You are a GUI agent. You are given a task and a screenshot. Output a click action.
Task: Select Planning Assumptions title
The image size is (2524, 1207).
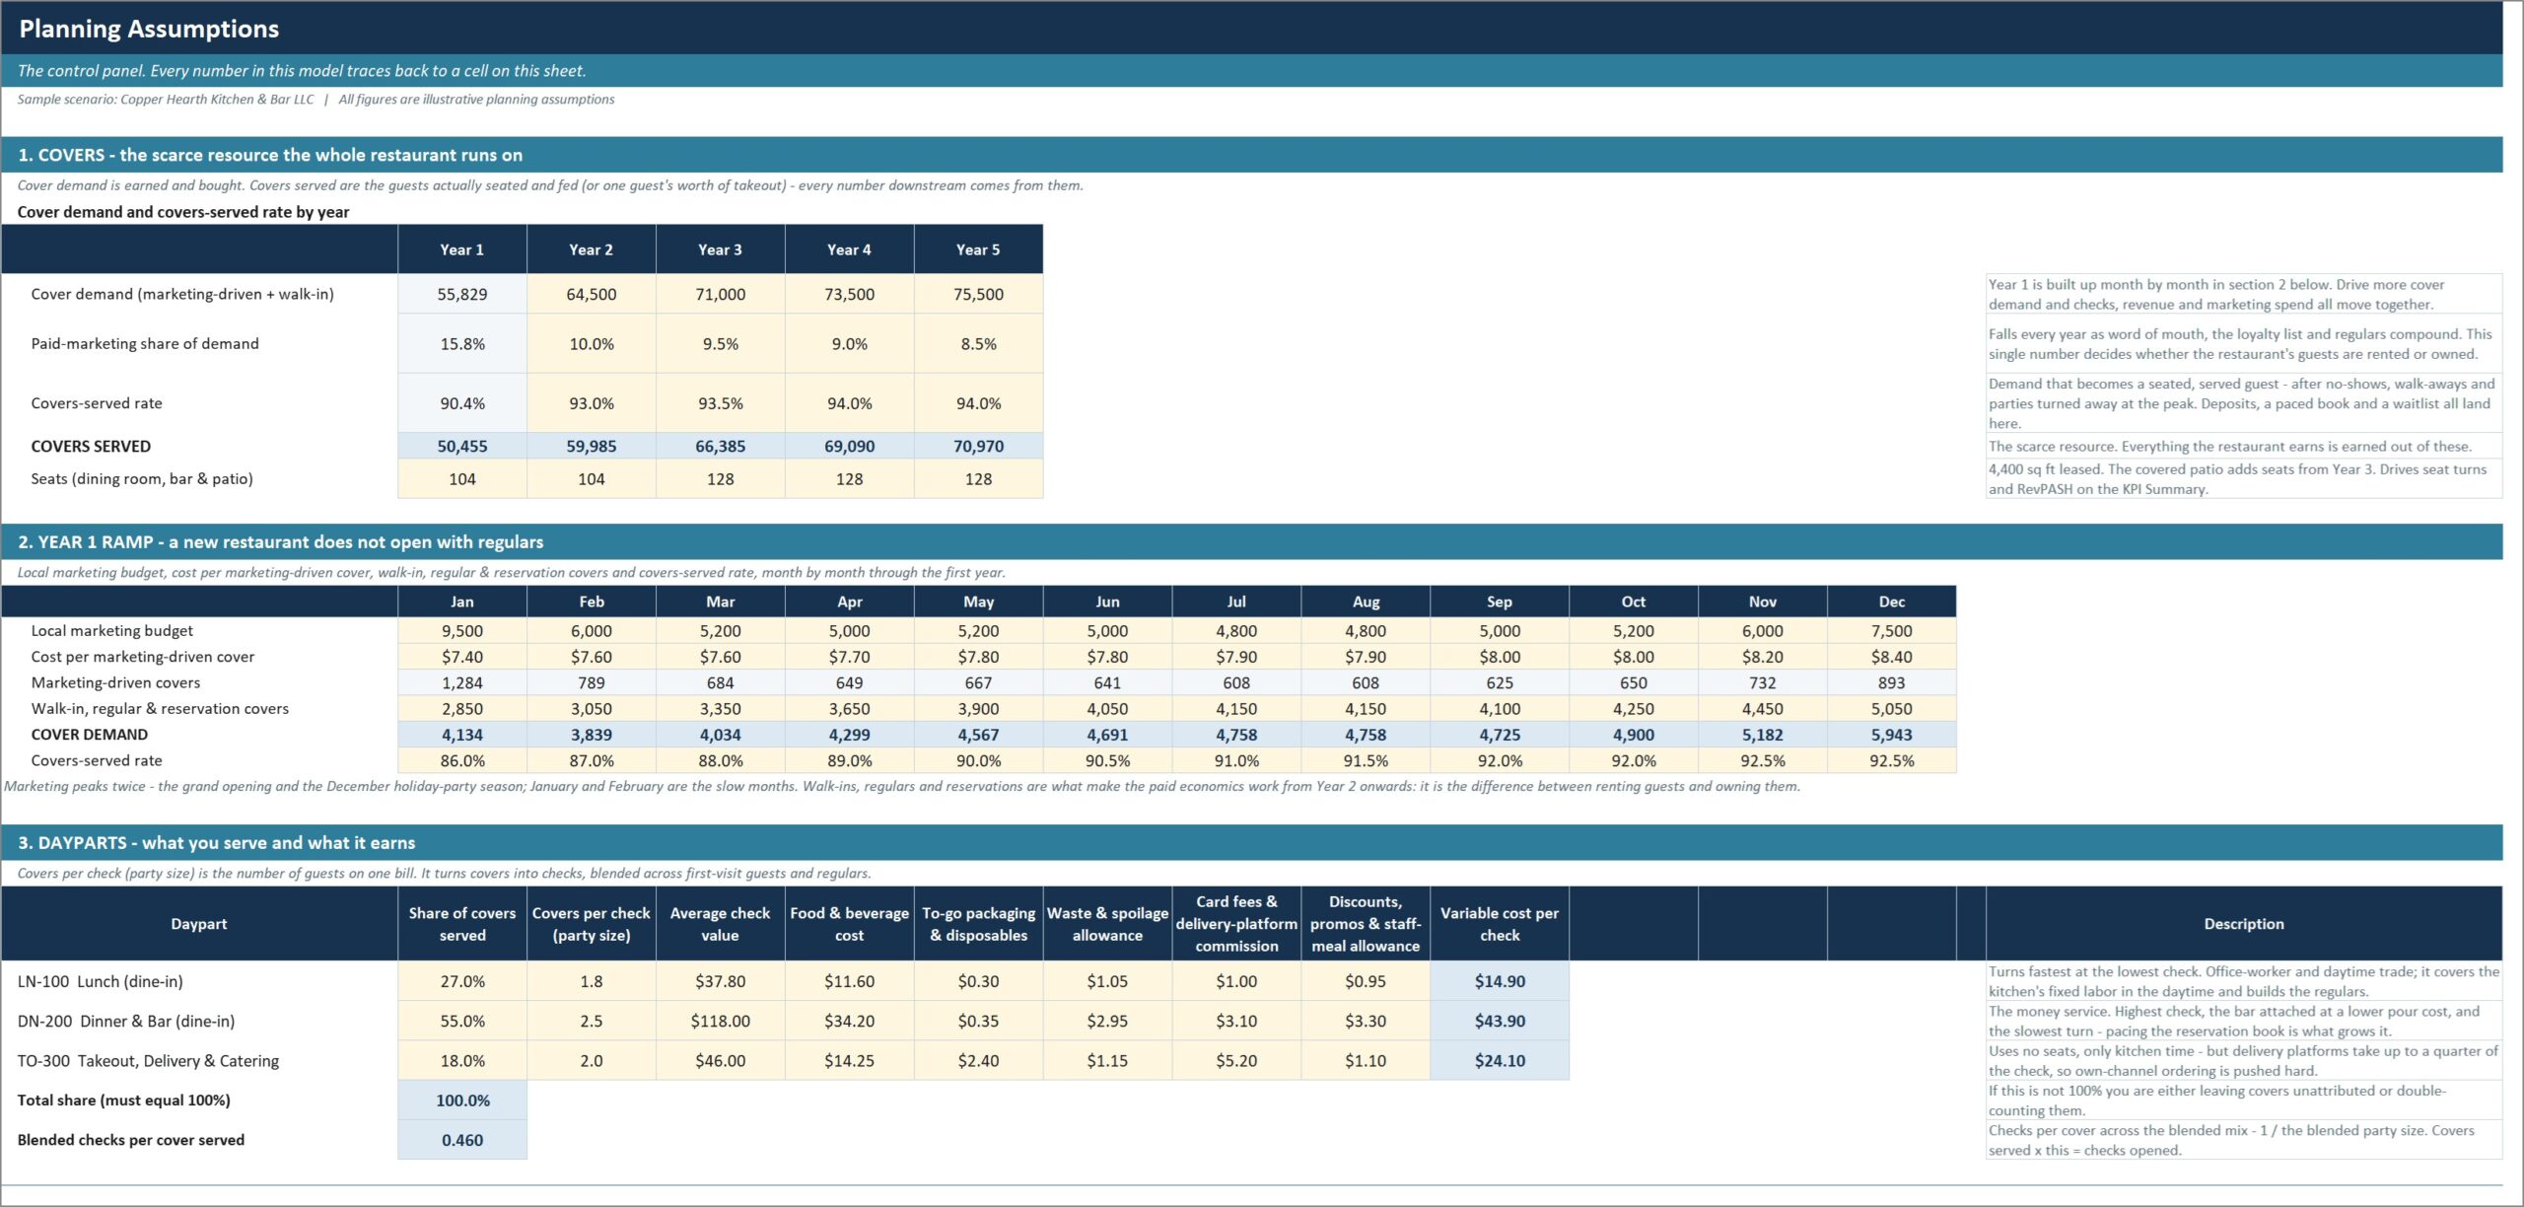pos(149,29)
